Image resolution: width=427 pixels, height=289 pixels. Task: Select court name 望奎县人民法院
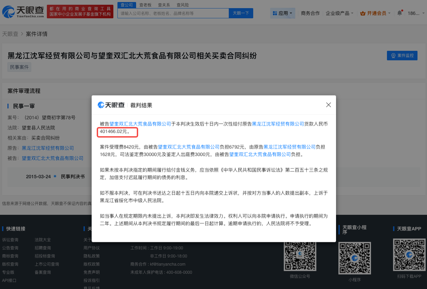click(x=38, y=128)
